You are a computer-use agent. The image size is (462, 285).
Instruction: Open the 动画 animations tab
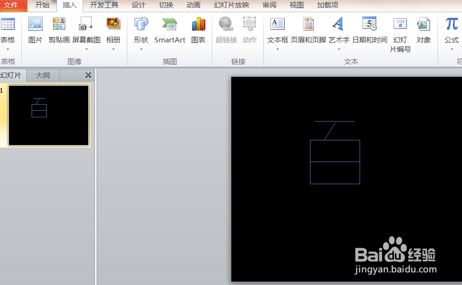click(193, 5)
